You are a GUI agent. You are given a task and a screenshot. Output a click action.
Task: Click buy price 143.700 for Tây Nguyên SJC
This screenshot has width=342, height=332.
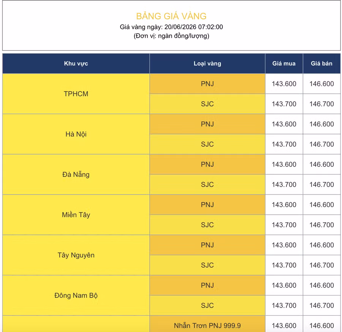coord(284,265)
